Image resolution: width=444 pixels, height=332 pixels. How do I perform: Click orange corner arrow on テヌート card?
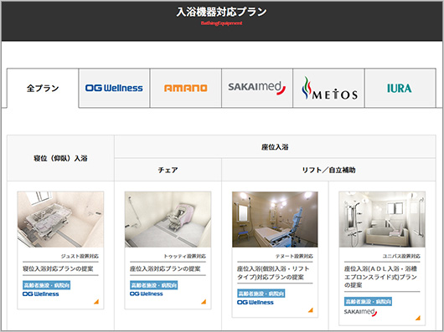coord(311,310)
